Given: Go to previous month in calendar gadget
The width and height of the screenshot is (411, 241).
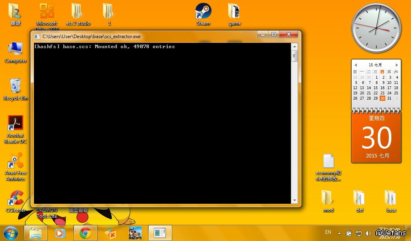Looking at the screenshot, I should [x=355, y=65].
